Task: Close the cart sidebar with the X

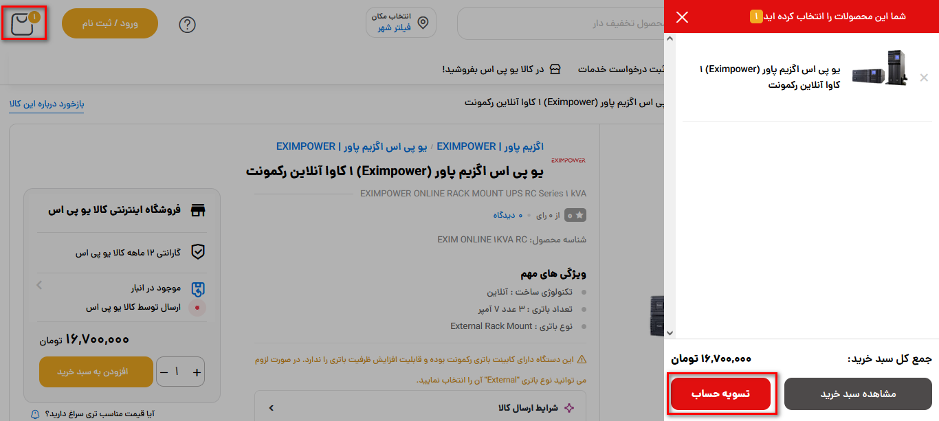Action: click(682, 17)
